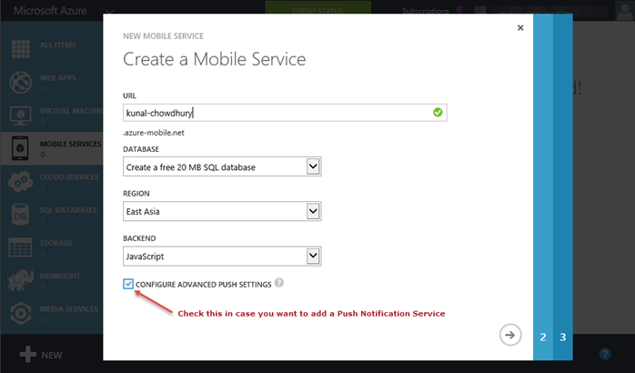635x373 pixels.
Task: Open the Subscriptions menu
Action: [425, 11]
